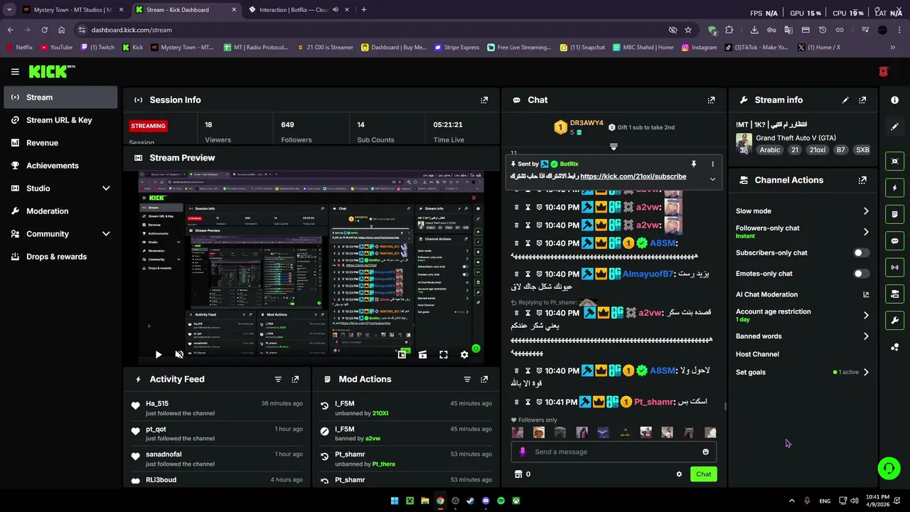This screenshot has width=910, height=512.
Task: Click Host Channel action
Action: (x=757, y=354)
